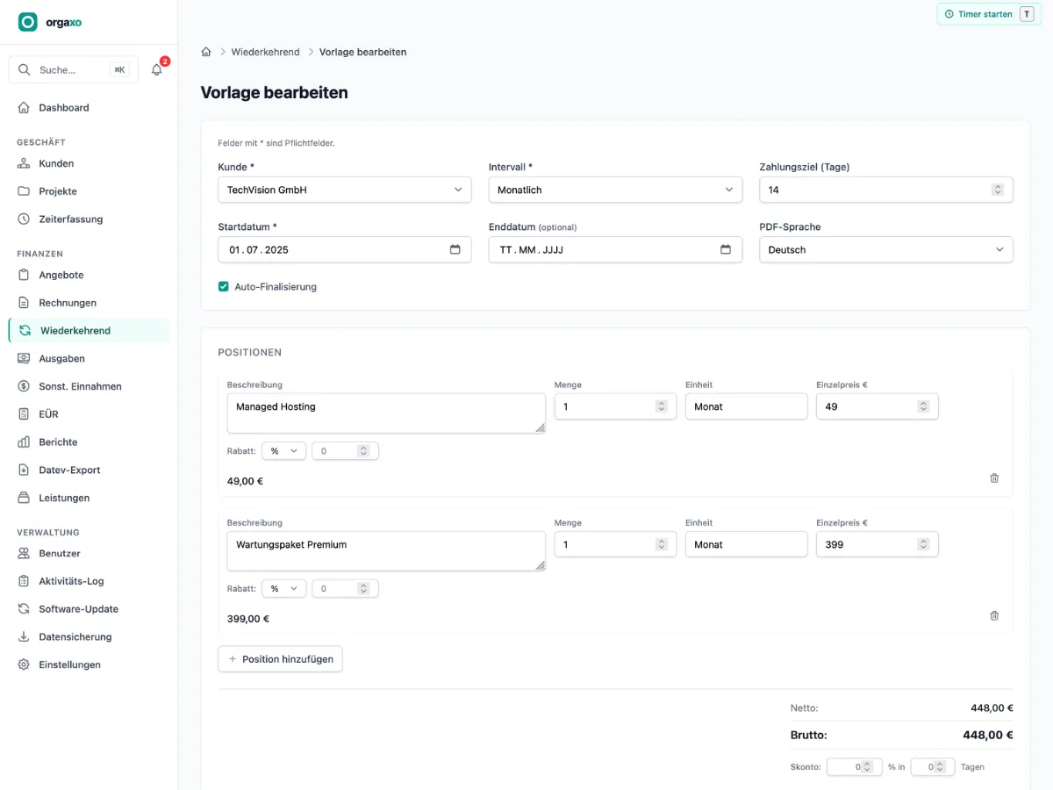The height and width of the screenshot is (790, 1053).
Task: Go to home via breadcrumb house icon
Action: (x=206, y=52)
